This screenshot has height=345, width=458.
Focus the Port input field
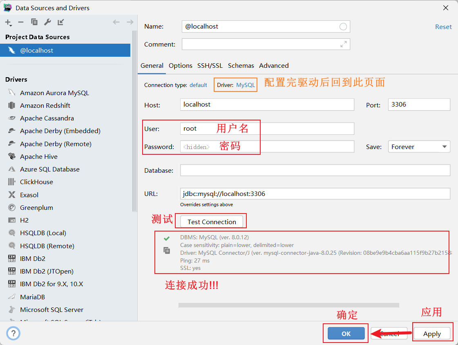(419, 105)
